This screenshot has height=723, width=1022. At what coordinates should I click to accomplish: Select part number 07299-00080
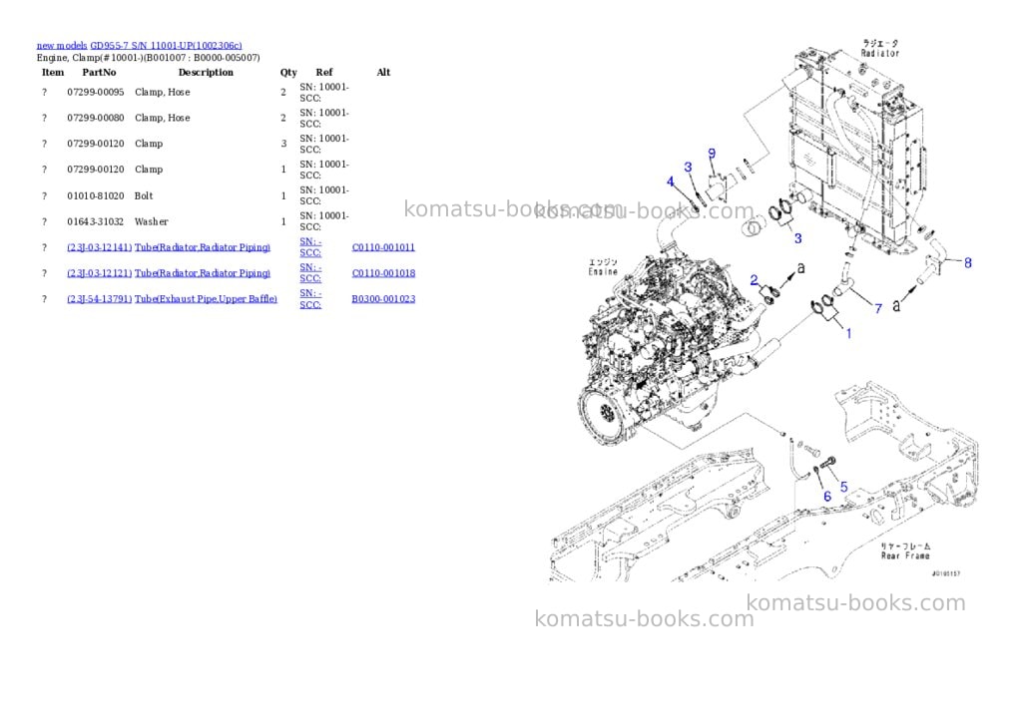point(95,118)
